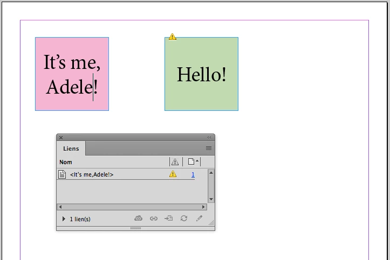The width and height of the screenshot is (390, 260).
Task: Click Relink from CC Libraries icon
Action: point(138,219)
